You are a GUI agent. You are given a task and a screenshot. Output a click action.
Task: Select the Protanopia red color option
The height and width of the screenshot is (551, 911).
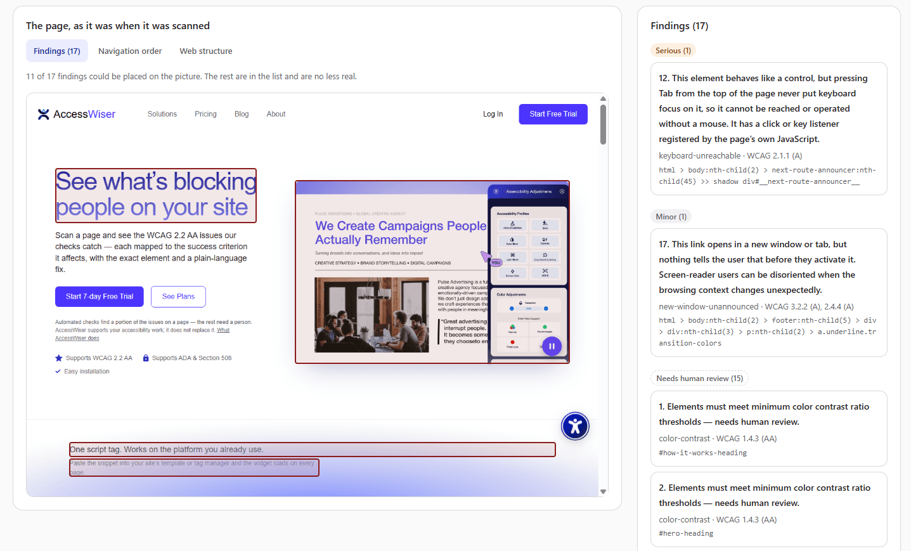coord(512,344)
